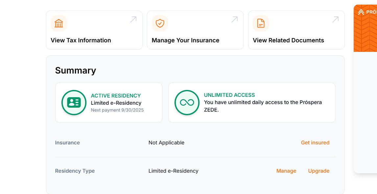Screen dimensions: 377x194
Task: Click the external-link arrow on the documents card
Action: coord(335,19)
